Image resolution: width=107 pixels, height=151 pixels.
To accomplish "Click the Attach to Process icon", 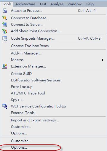I will [x=5, y=11].
